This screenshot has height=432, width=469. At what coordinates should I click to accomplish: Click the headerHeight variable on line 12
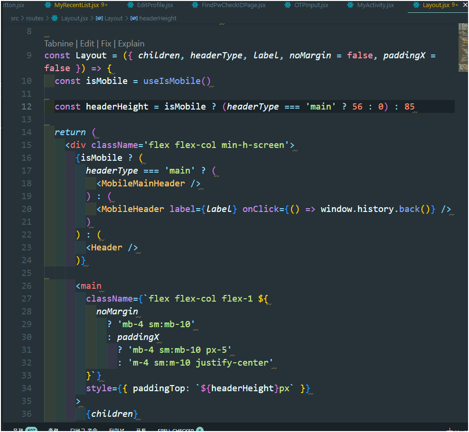click(117, 107)
